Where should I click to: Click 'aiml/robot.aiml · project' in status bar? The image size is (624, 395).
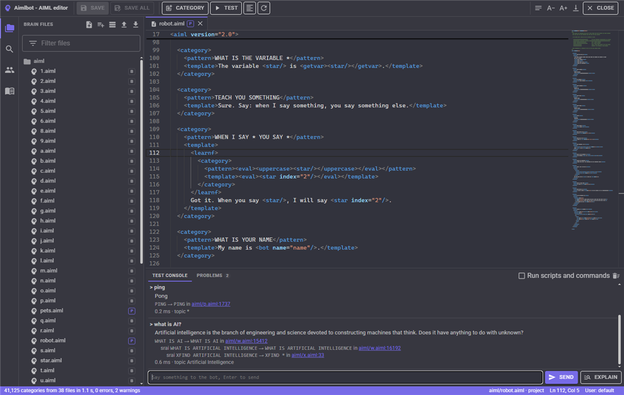(516, 391)
